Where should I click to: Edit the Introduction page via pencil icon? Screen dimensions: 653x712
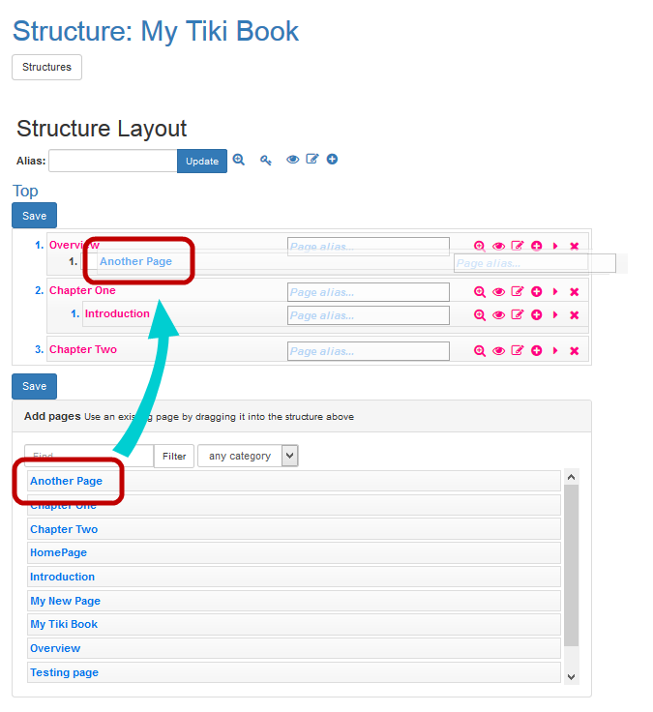click(517, 315)
